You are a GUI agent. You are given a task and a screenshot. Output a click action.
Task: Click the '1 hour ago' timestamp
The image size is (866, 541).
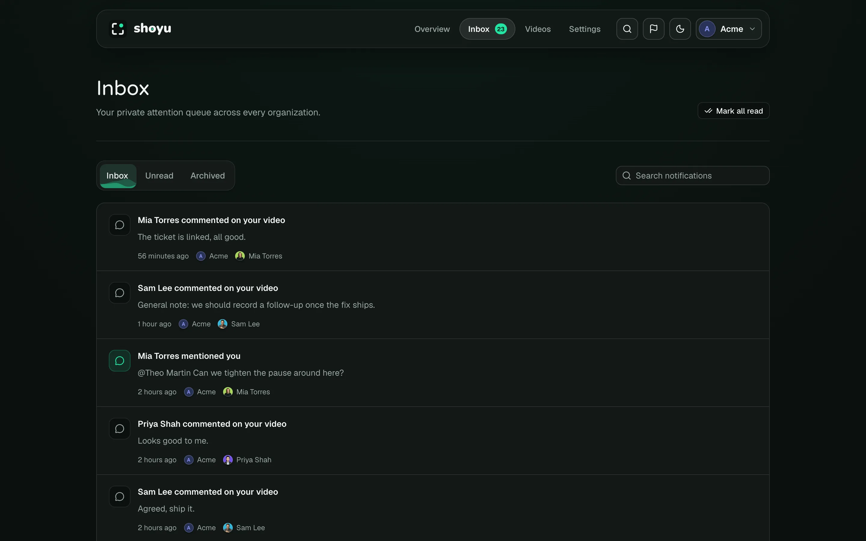(x=155, y=324)
